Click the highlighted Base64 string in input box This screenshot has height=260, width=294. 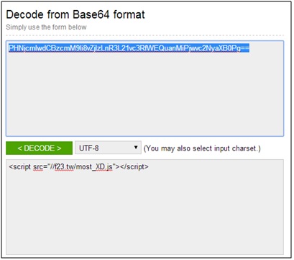tap(129, 48)
